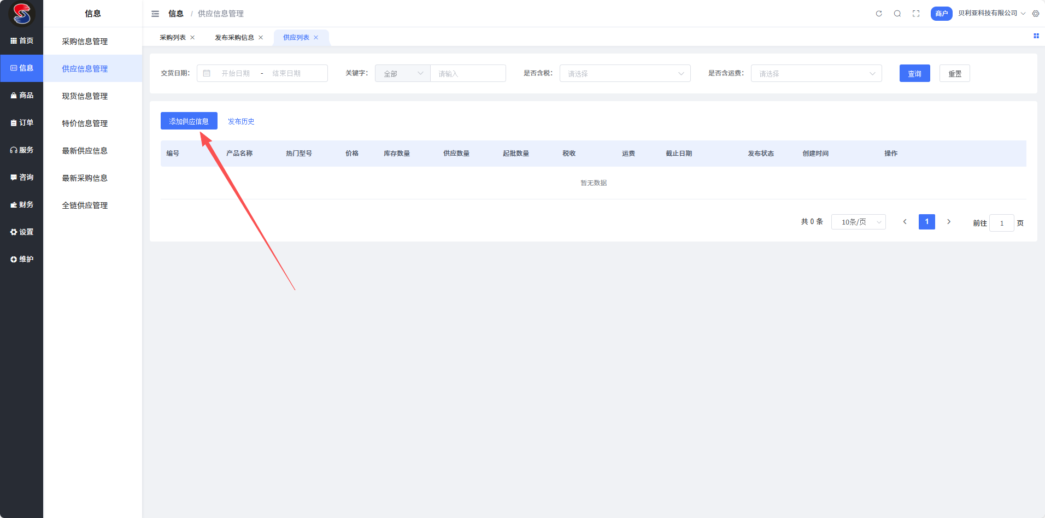Toggle fullscreen mode icon
The image size is (1045, 518).
[916, 14]
